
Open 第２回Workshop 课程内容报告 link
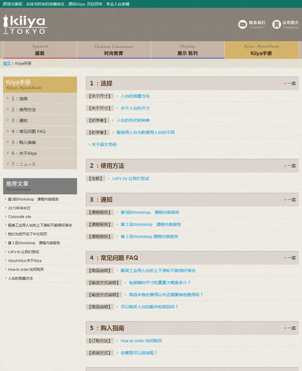coord(149,236)
